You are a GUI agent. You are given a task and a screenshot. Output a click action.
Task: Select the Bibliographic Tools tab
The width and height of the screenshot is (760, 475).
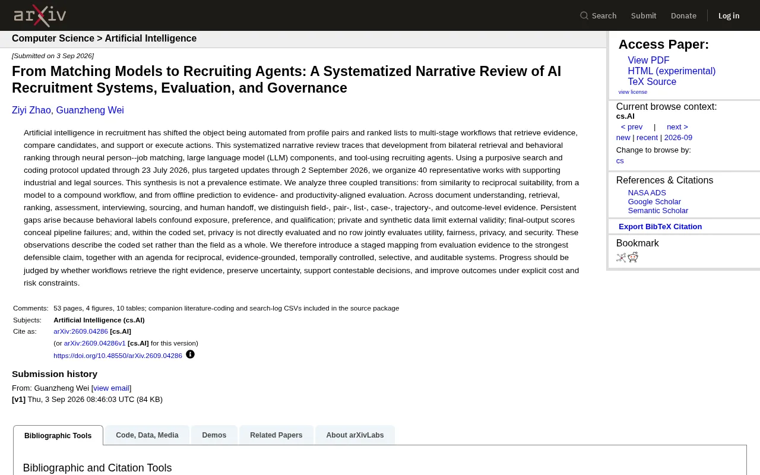click(58, 435)
